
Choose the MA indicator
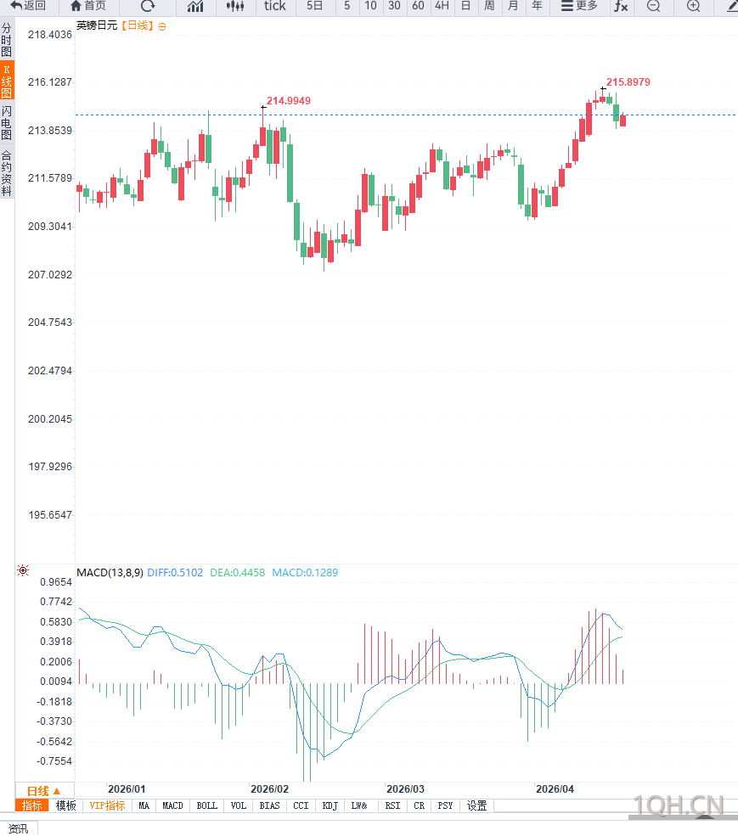click(144, 806)
